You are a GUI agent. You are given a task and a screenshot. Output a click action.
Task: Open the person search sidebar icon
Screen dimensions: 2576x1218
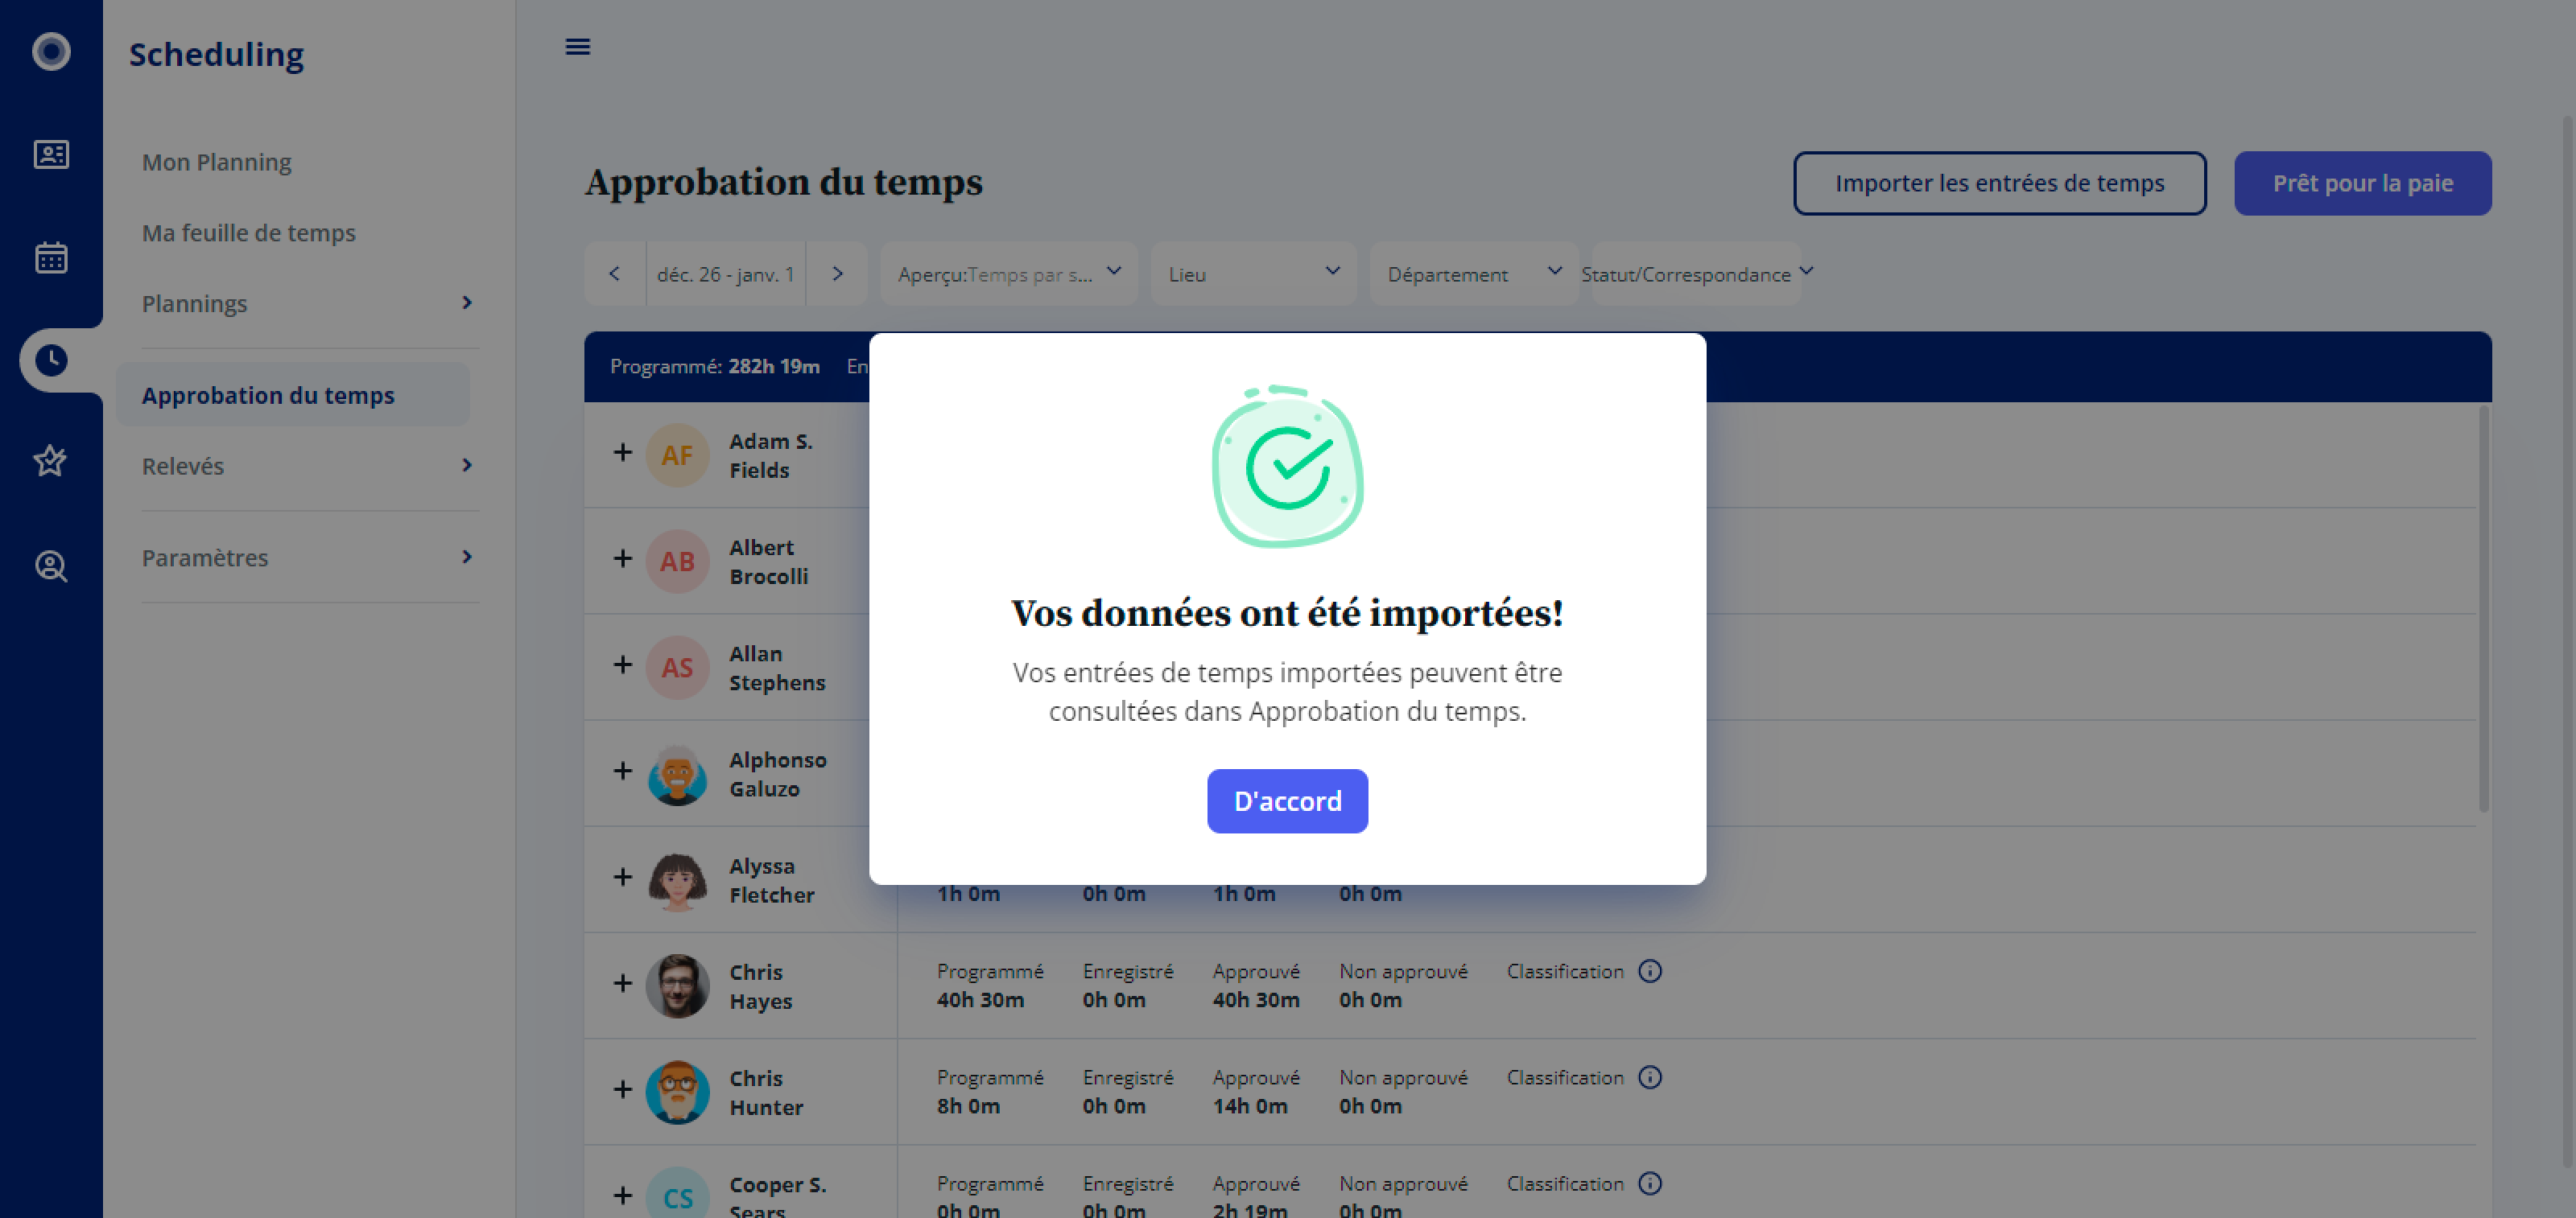coord(51,566)
